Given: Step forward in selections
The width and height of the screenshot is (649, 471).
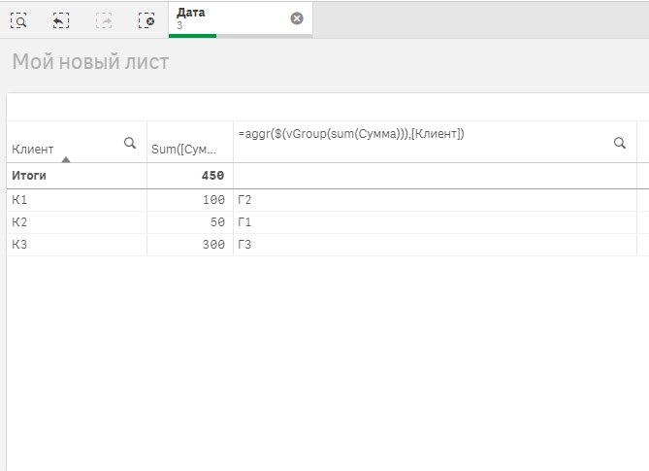Looking at the screenshot, I should [x=104, y=19].
